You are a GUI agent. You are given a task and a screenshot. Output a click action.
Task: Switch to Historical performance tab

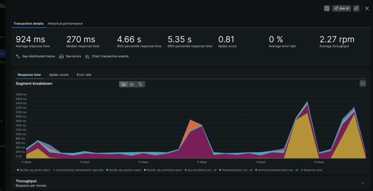65,24
